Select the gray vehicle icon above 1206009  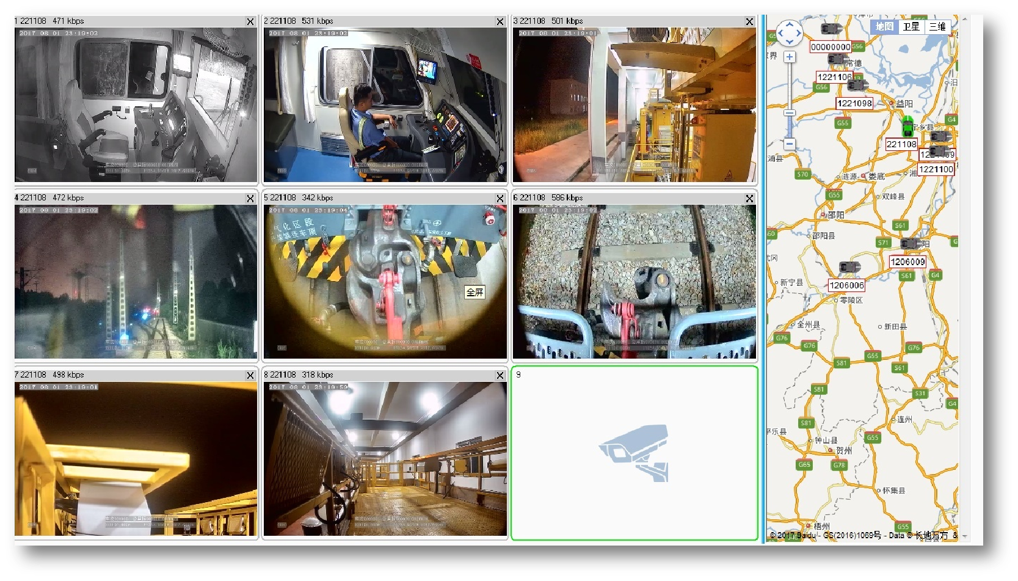pos(910,244)
